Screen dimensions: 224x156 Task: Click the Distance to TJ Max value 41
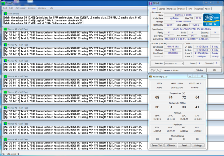[x=197, y=107]
